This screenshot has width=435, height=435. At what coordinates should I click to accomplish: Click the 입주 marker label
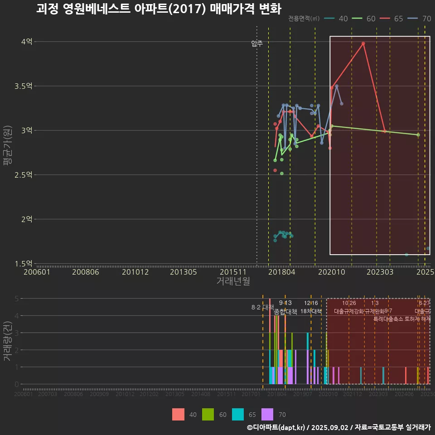tap(257, 43)
